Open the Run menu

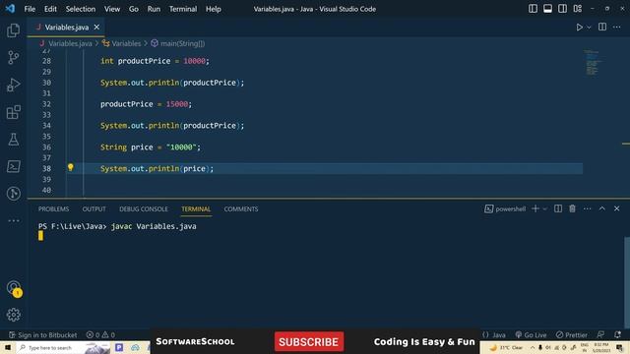tap(154, 9)
